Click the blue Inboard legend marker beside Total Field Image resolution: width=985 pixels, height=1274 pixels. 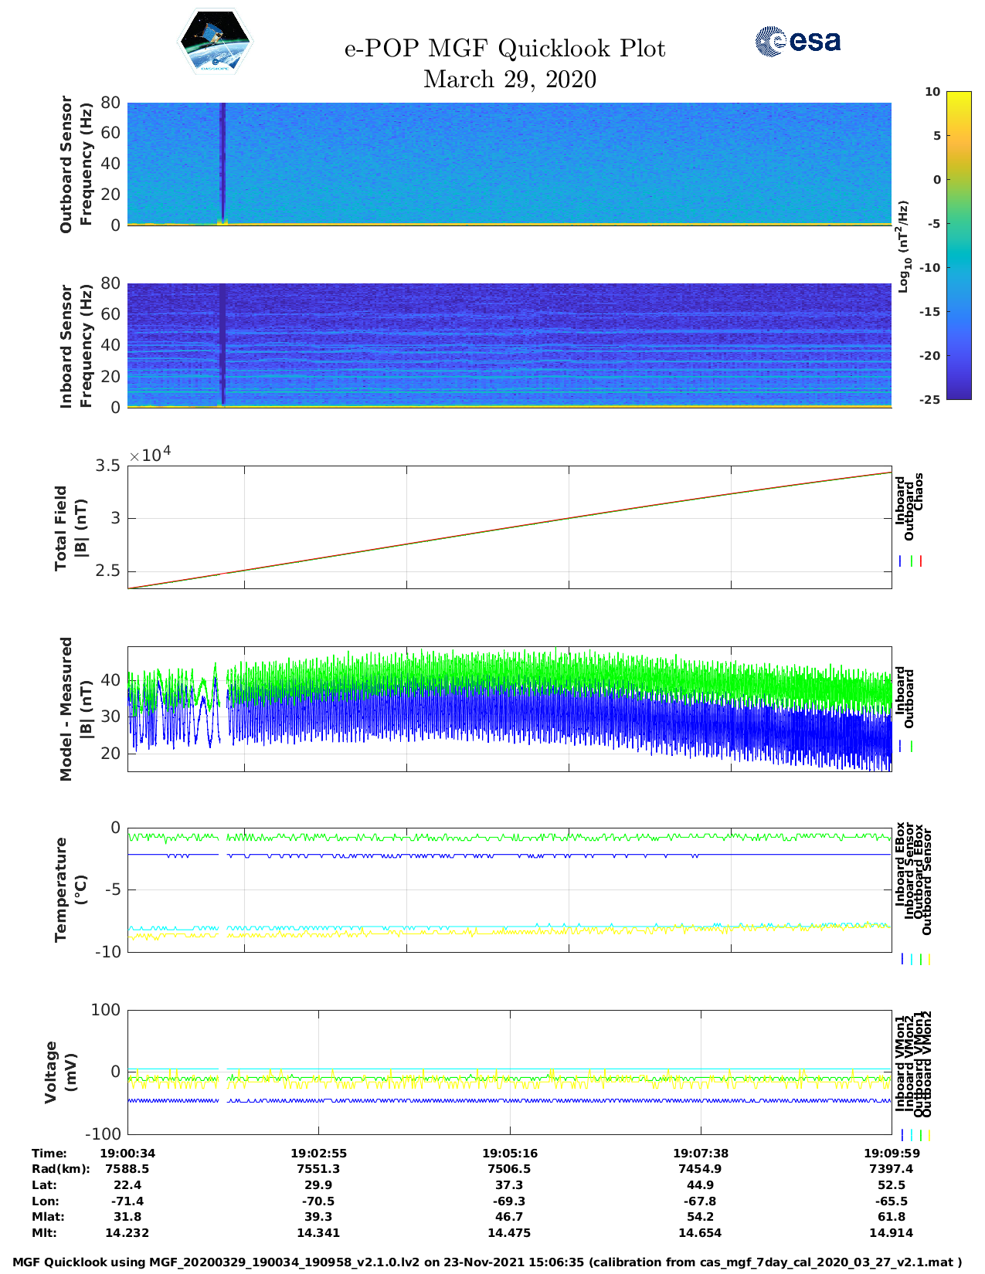[x=901, y=561]
